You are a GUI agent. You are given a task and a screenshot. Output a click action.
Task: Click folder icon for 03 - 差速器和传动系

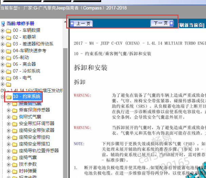[x=8, y=44]
